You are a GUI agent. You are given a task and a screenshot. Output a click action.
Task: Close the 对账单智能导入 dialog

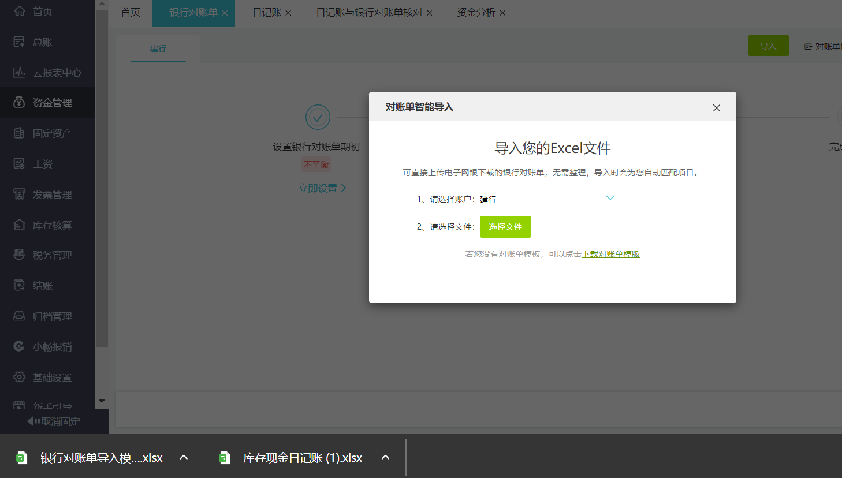[716, 107]
